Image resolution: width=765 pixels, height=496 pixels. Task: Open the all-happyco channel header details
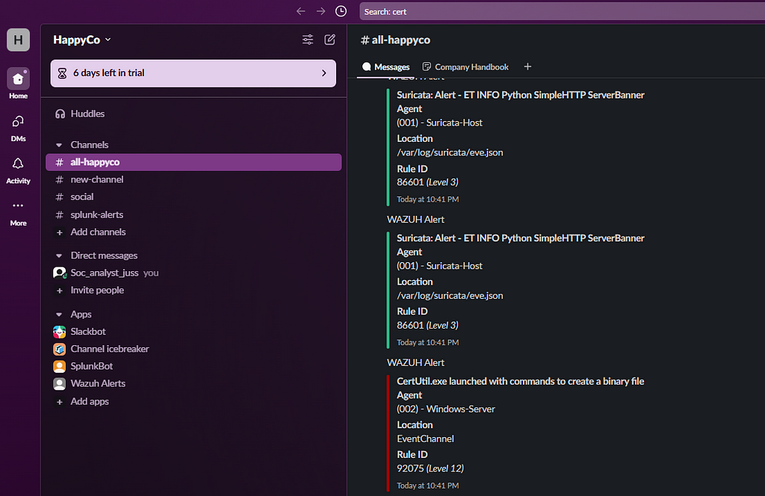pos(396,40)
